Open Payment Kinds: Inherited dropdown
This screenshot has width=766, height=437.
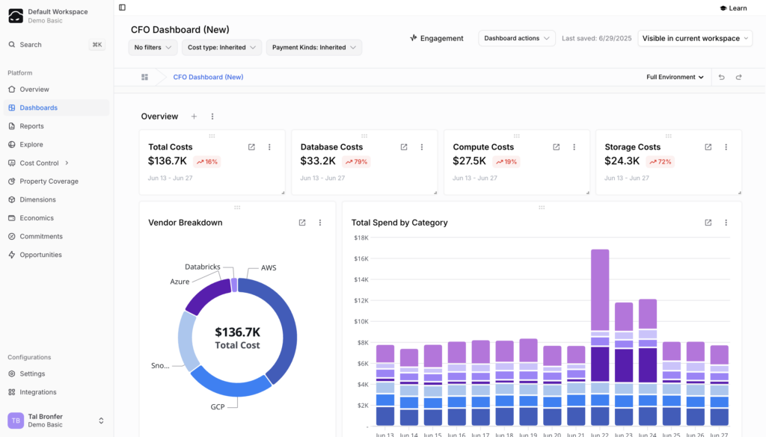pos(314,47)
